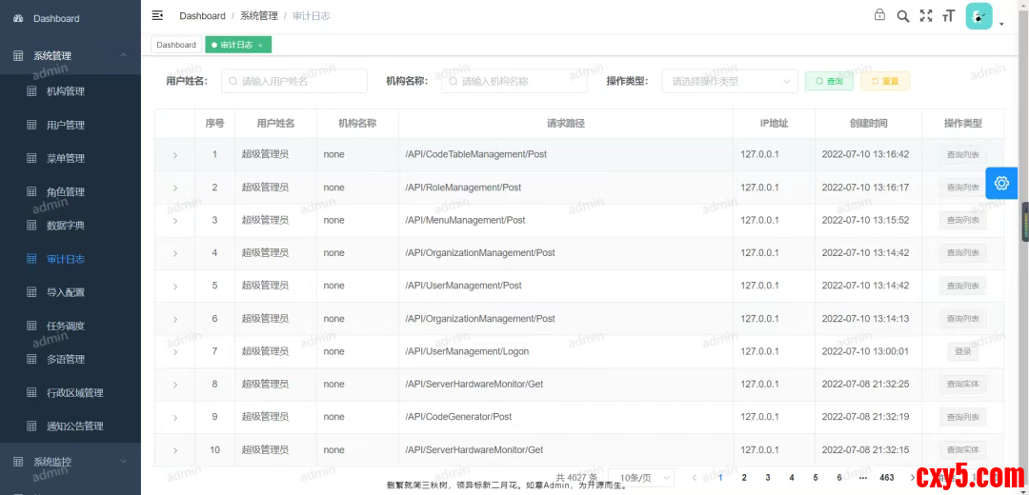Open the 操作类型 select dropdown

(730, 82)
